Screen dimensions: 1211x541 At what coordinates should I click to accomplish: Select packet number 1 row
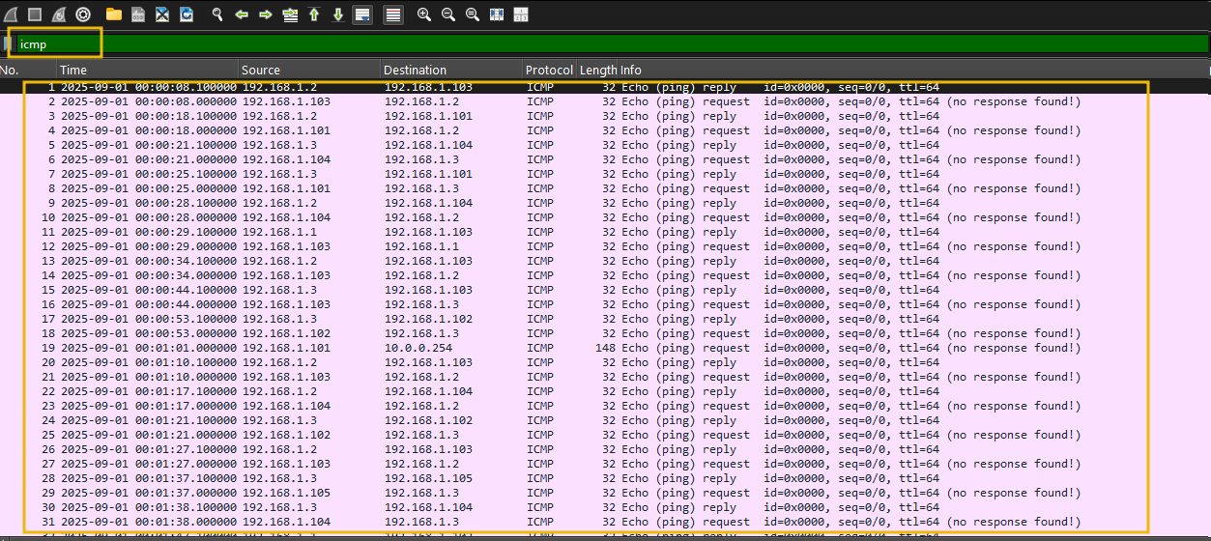(x=605, y=87)
